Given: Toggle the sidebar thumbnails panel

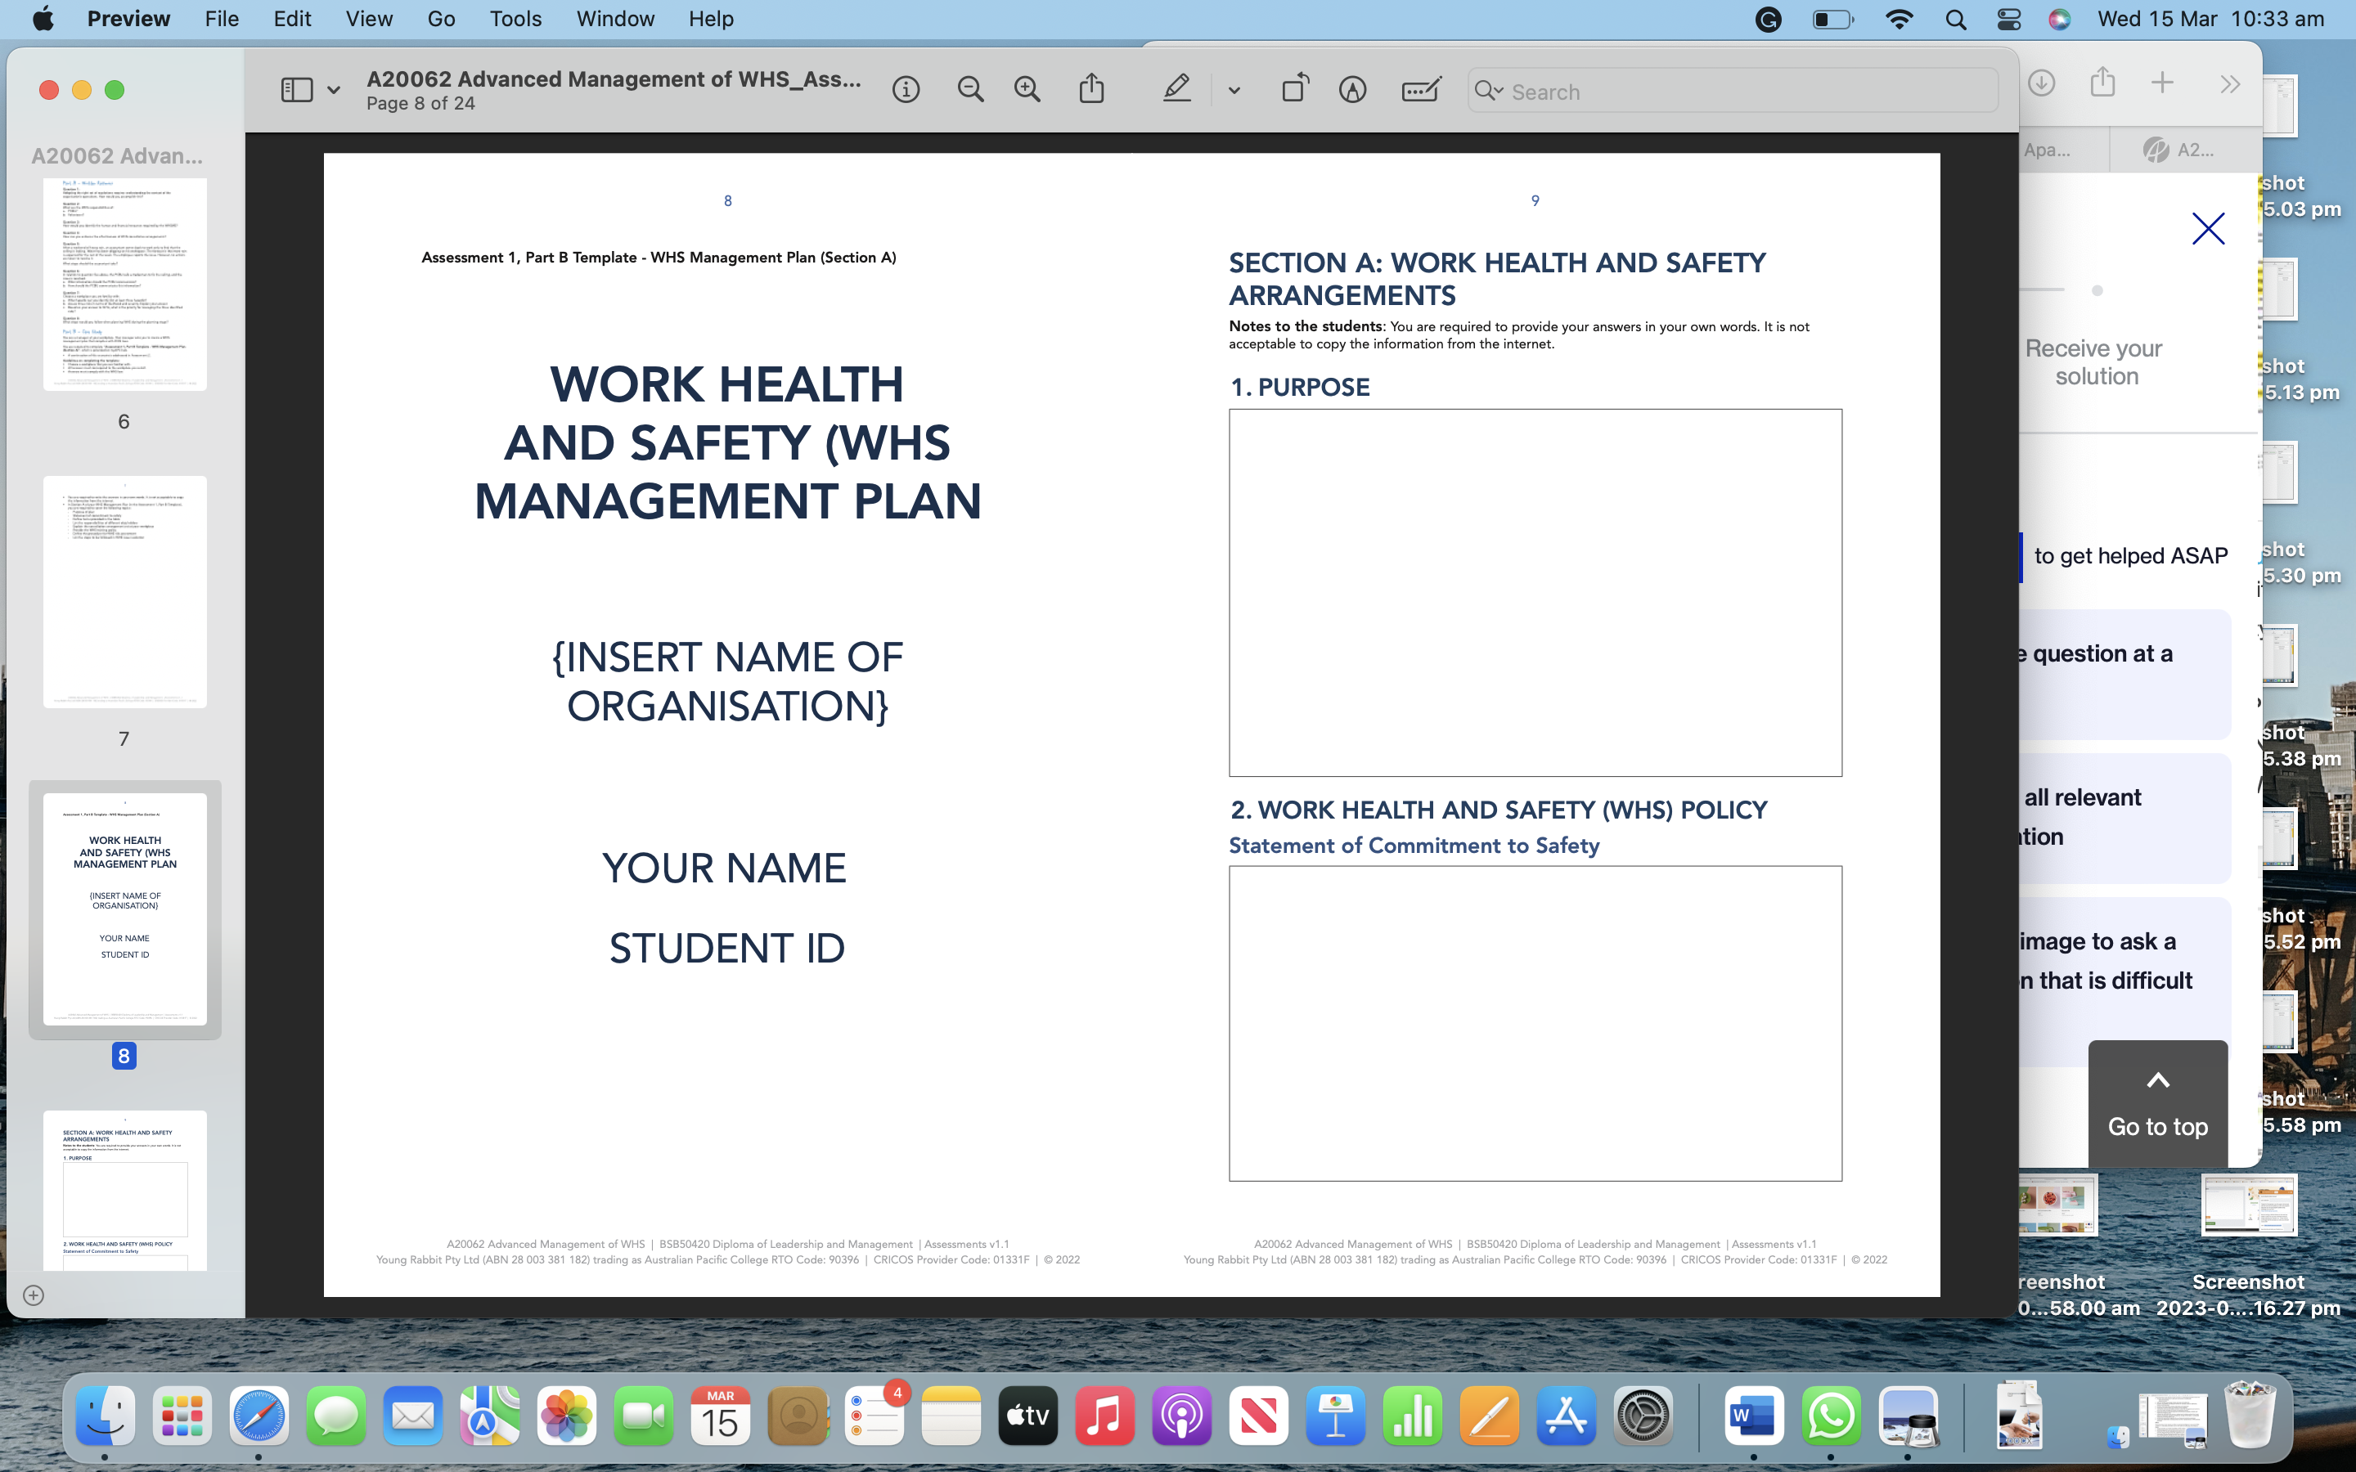Looking at the screenshot, I should coord(297,88).
